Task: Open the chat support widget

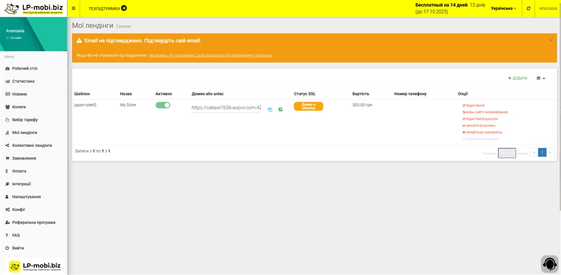Action: [x=549, y=264]
